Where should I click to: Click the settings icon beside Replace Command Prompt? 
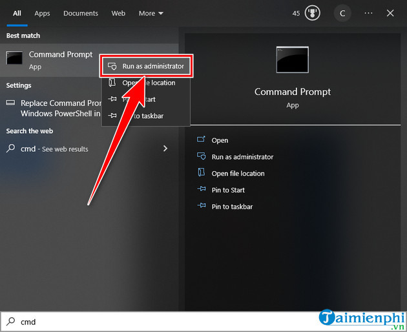[x=10, y=103]
